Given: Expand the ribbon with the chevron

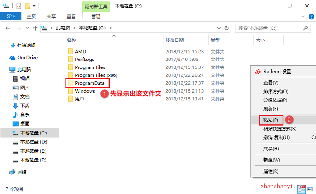Looking at the screenshot, I should point(303,17).
